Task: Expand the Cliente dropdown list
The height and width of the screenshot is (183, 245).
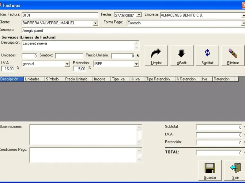Action: 95,23
